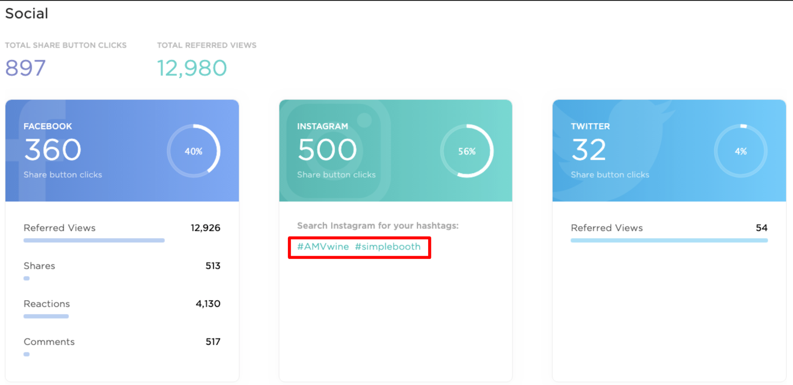This screenshot has width=793, height=385.
Task: Select the 360 Facebook share clicks number
Action: point(53,149)
